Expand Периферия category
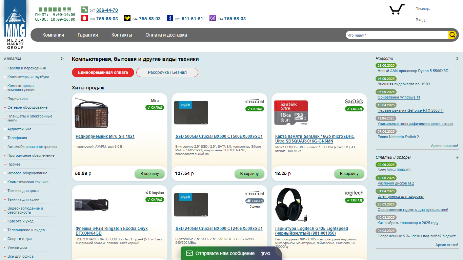 coord(4,99)
